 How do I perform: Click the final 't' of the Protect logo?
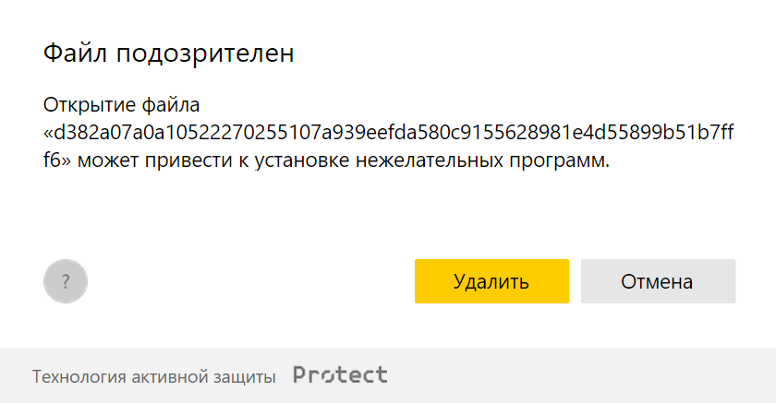point(382,375)
